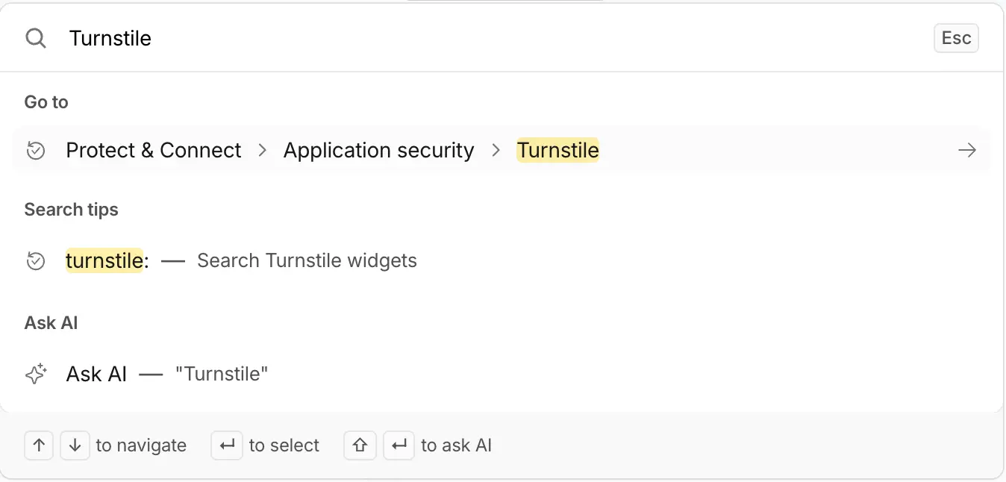Screen dimensions: 1006x482
Task: Select the clock icon beside Protect & Connect
Action: coord(35,150)
